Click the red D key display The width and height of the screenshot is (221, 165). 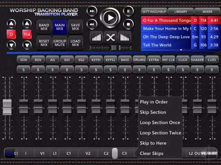tap(11, 34)
